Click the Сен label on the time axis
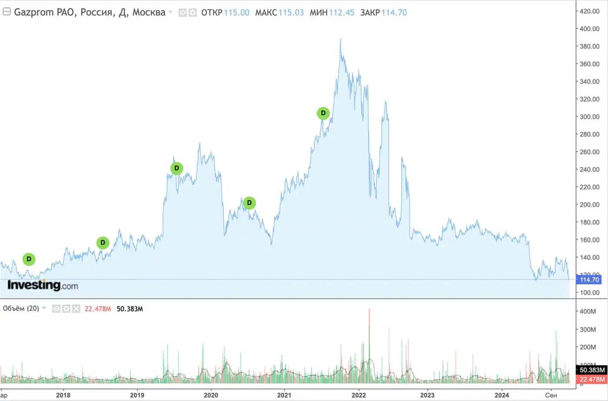The image size is (608, 401). [551, 395]
